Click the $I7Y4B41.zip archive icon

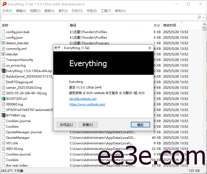tap(3, 115)
